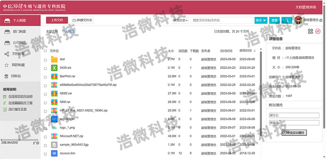Click the 个人网盘 breadcrumb
Screen dimensions: 326x159
click(68, 31)
